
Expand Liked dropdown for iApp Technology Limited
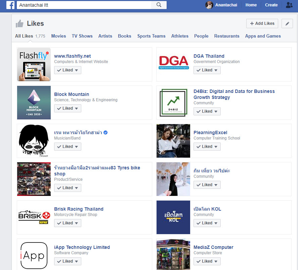[x=68, y=261]
